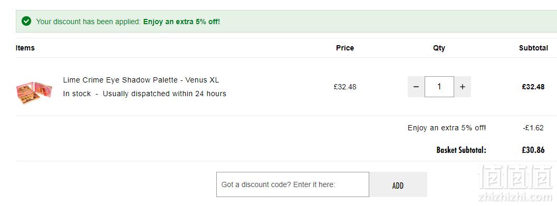Click the 'Enjoy an extra 5% off!' discount line

point(447,128)
